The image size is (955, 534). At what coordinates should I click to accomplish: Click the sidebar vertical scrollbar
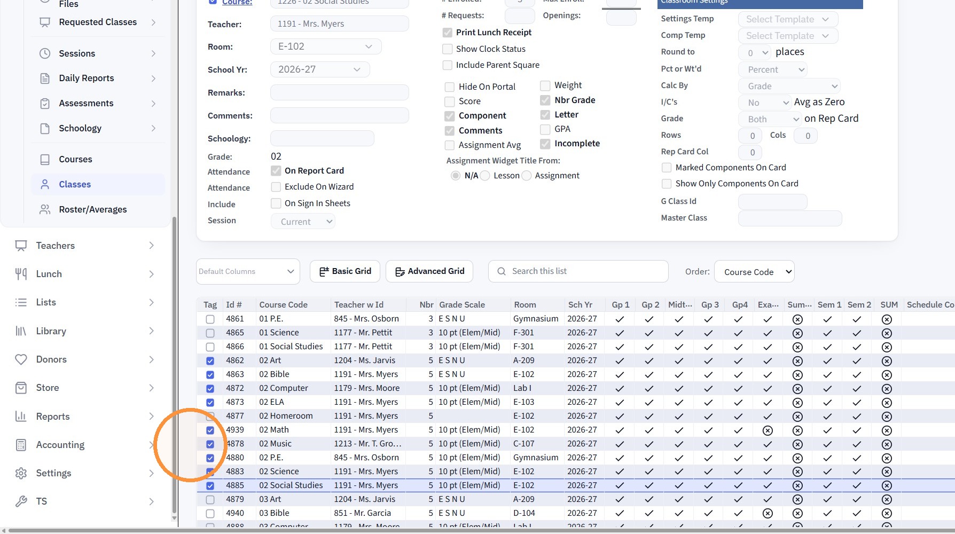tap(174, 366)
